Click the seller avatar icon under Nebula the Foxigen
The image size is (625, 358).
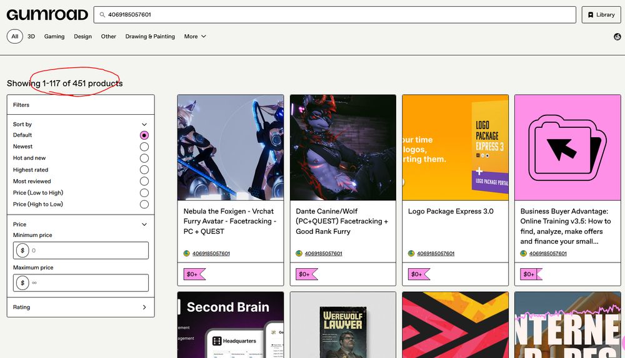[186, 253]
